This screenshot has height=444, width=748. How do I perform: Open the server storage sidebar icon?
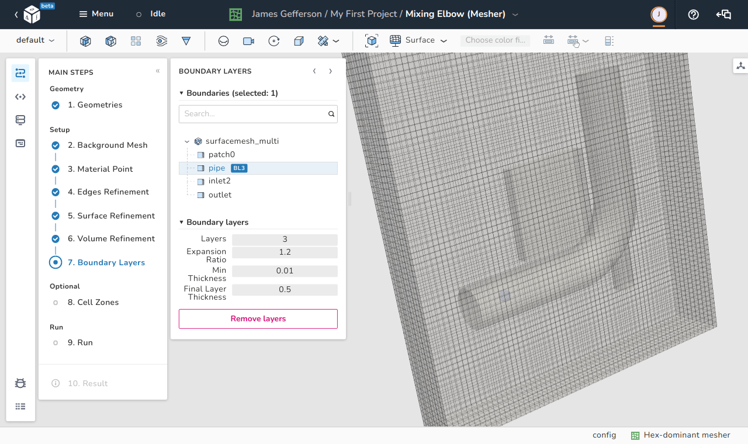[20, 120]
